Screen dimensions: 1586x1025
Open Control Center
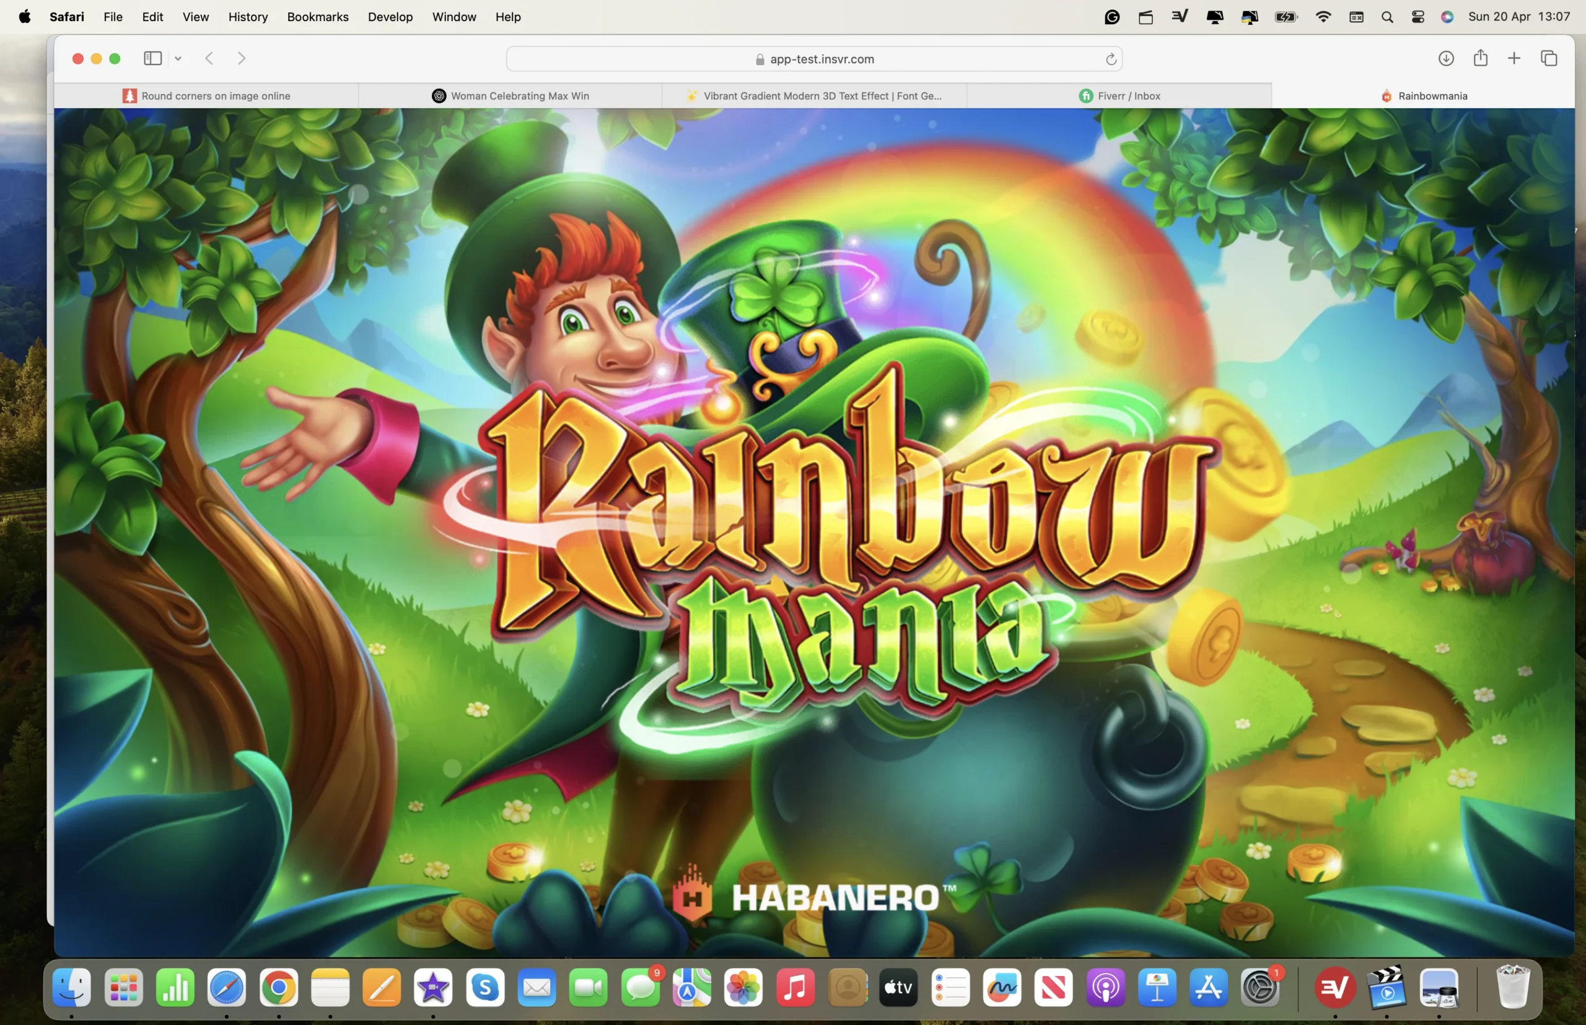coord(1417,17)
